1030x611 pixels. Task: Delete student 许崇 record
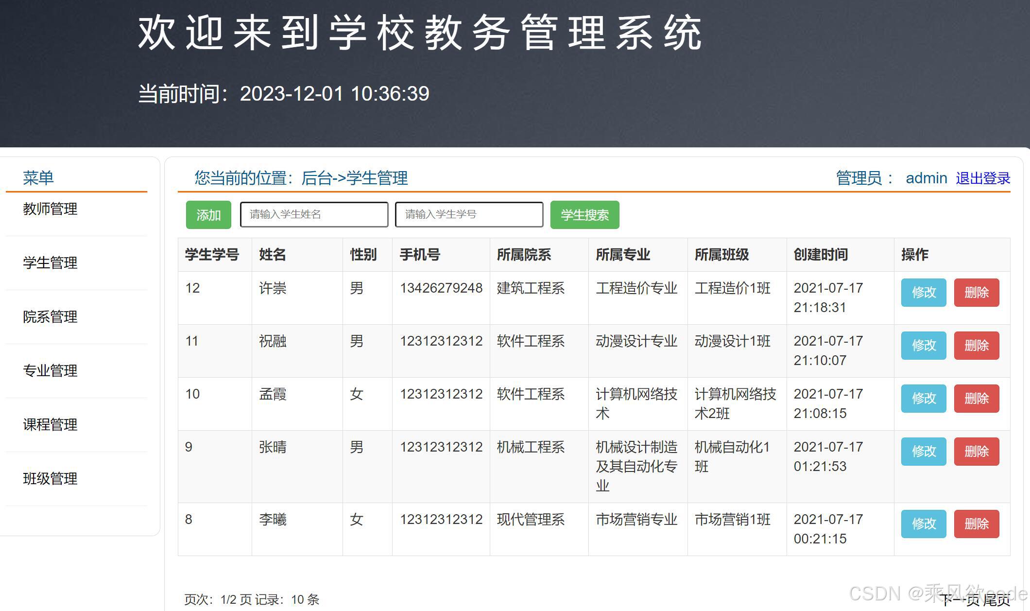click(x=976, y=293)
